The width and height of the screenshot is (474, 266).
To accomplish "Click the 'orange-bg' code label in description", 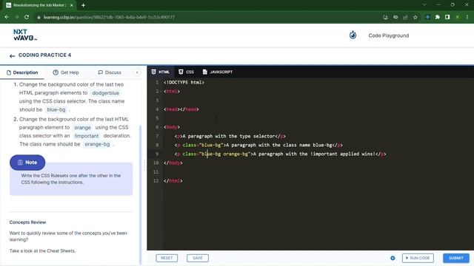I will (97, 145).
